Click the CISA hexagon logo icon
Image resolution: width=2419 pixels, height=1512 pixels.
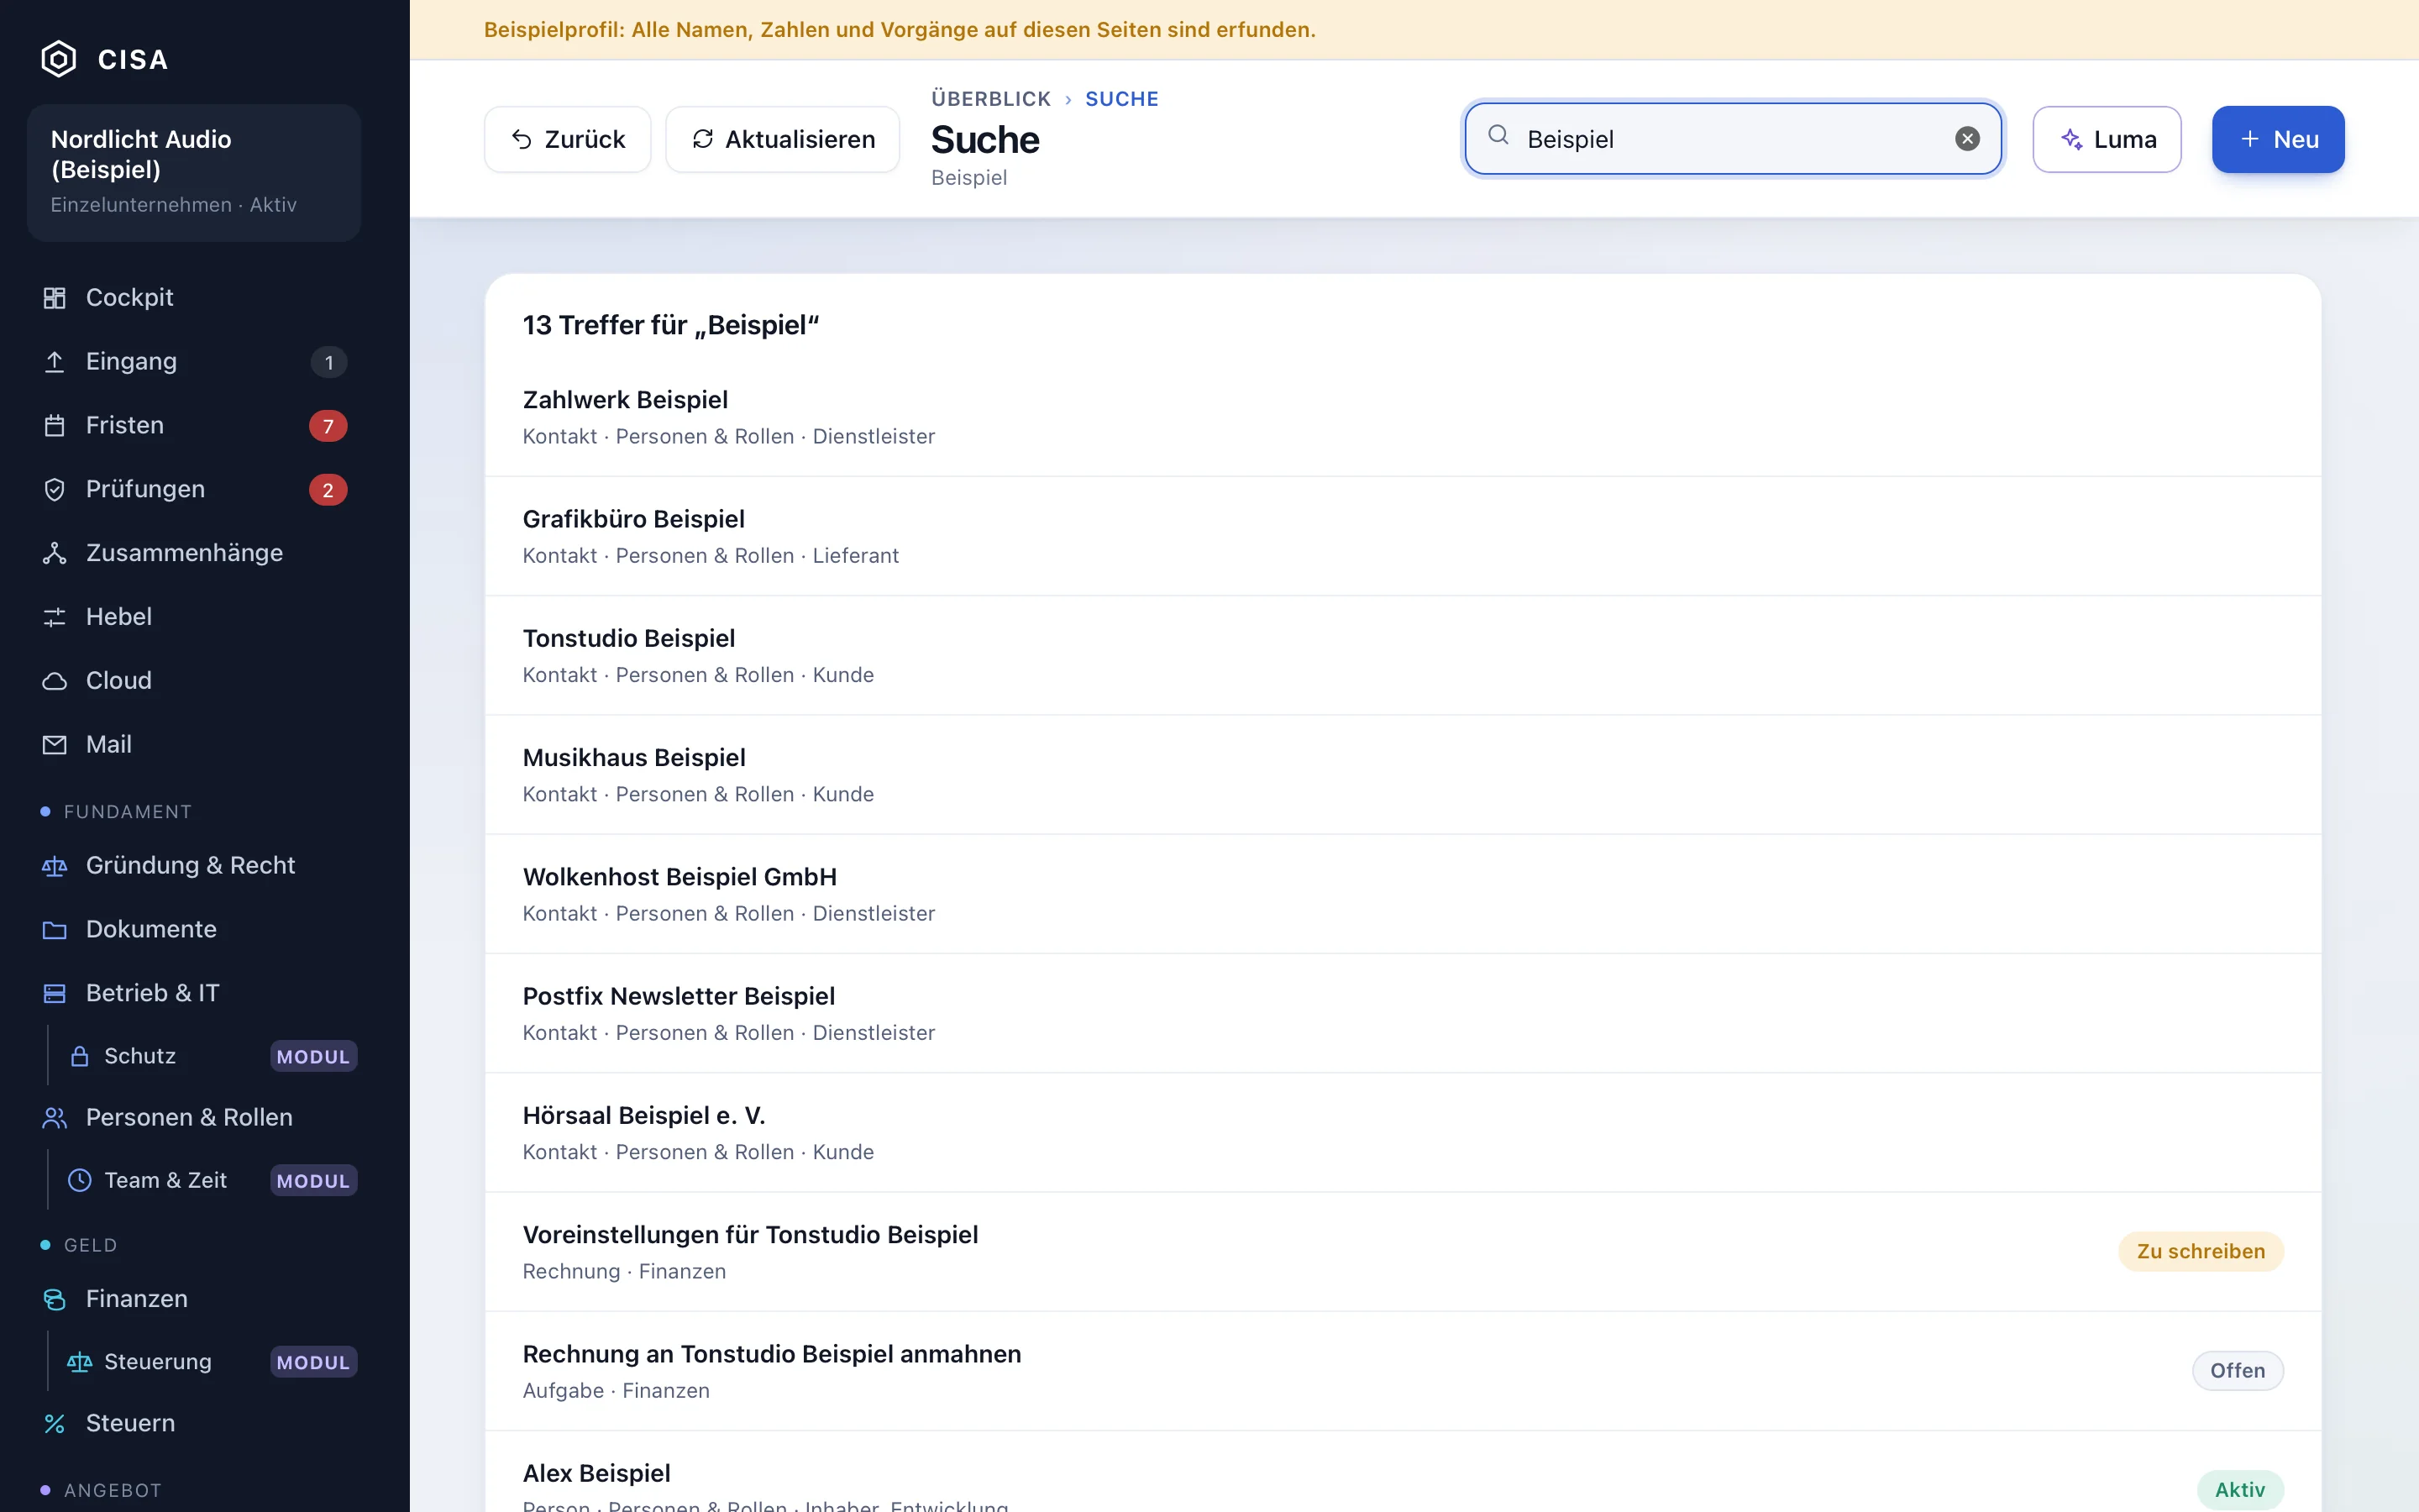tap(58, 59)
